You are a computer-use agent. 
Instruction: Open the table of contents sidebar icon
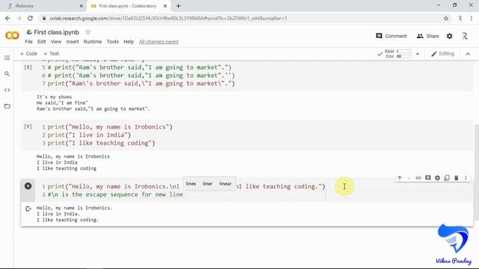coord(7,58)
